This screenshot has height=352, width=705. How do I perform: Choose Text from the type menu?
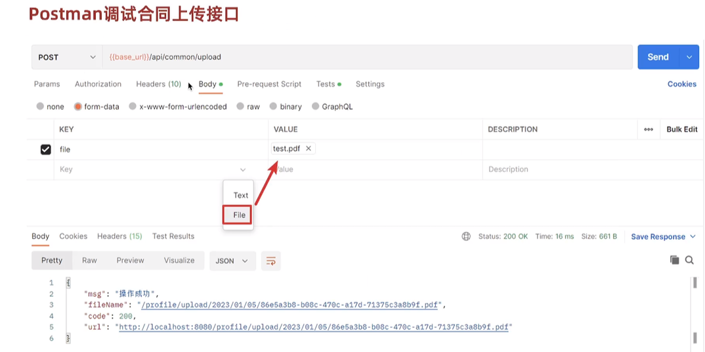(x=240, y=195)
